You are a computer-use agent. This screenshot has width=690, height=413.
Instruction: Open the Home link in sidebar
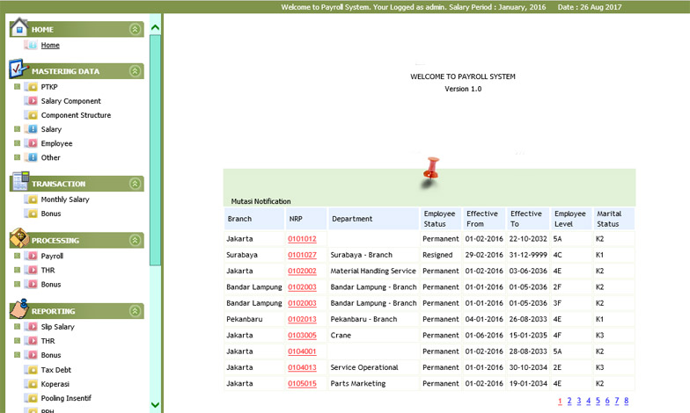(x=50, y=45)
